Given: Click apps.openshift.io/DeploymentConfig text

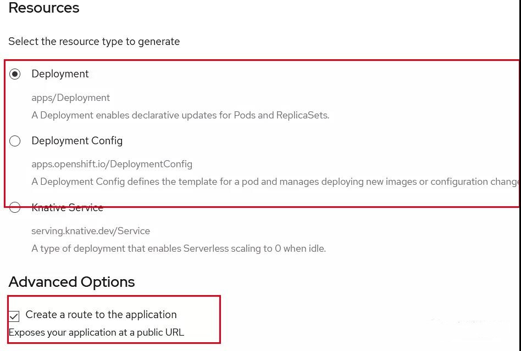Looking at the screenshot, I should click(x=112, y=164).
